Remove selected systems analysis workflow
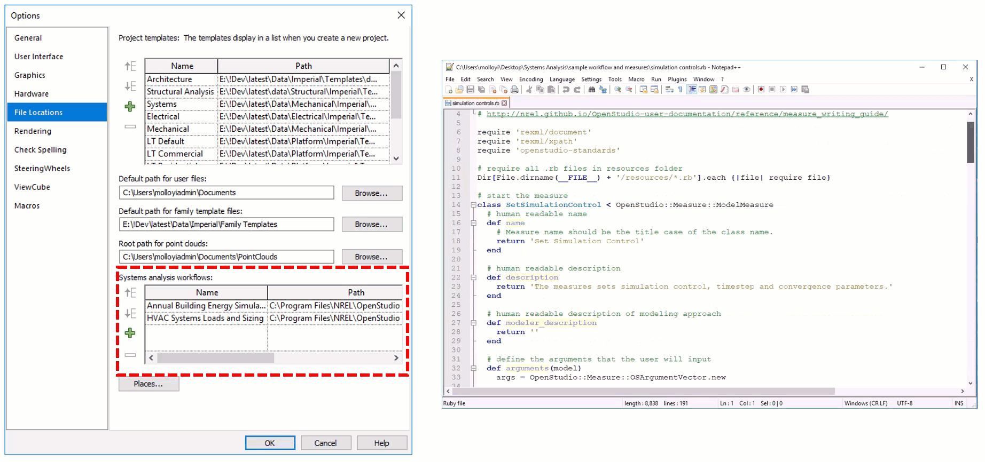The width and height of the screenshot is (985, 462). [x=130, y=355]
